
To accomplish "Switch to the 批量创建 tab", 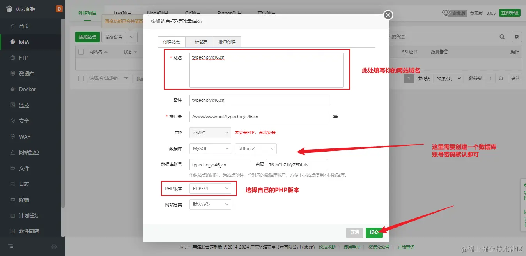I will click(227, 42).
